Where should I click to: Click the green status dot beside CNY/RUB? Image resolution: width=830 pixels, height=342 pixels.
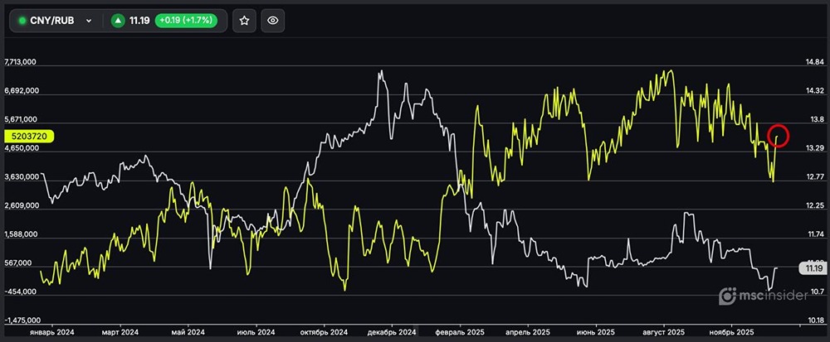[x=22, y=21]
